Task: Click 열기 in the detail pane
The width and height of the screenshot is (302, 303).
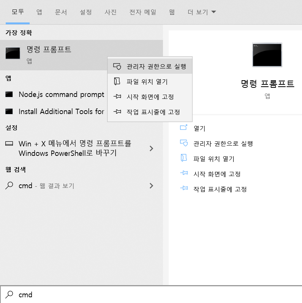Action: tap(199, 128)
